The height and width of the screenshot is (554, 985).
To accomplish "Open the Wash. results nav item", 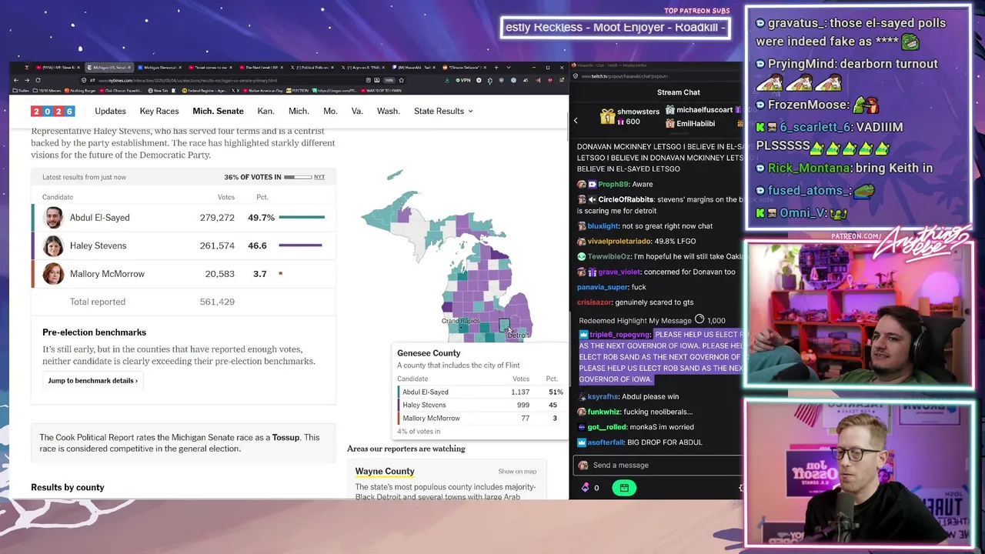I will point(389,111).
